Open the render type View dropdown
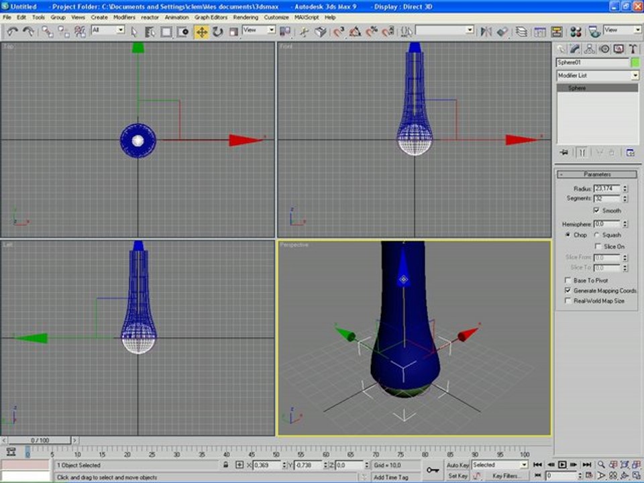This screenshot has width=644, height=483. [637, 30]
